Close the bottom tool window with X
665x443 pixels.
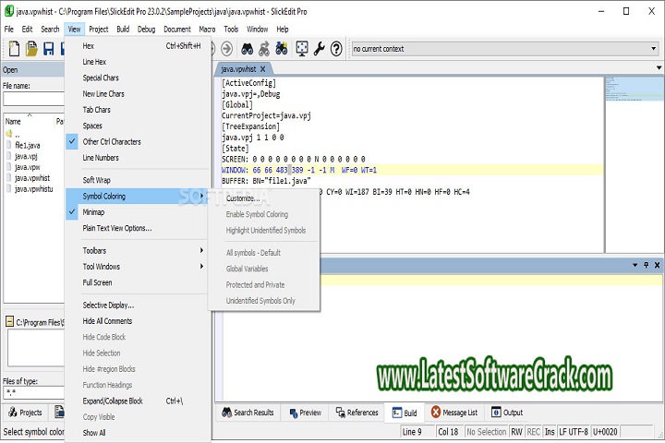[x=657, y=265]
